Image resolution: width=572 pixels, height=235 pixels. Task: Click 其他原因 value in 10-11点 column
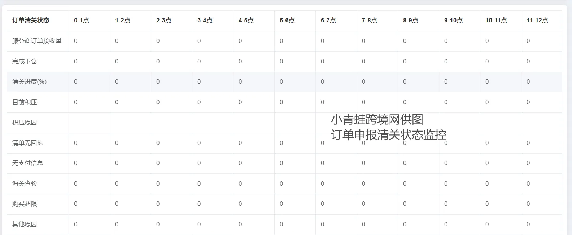(487, 225)
